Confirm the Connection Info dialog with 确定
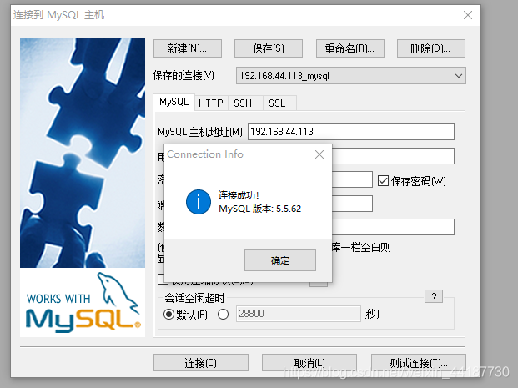Viewport: 518px width, 388px height. (x=280, y=260)
